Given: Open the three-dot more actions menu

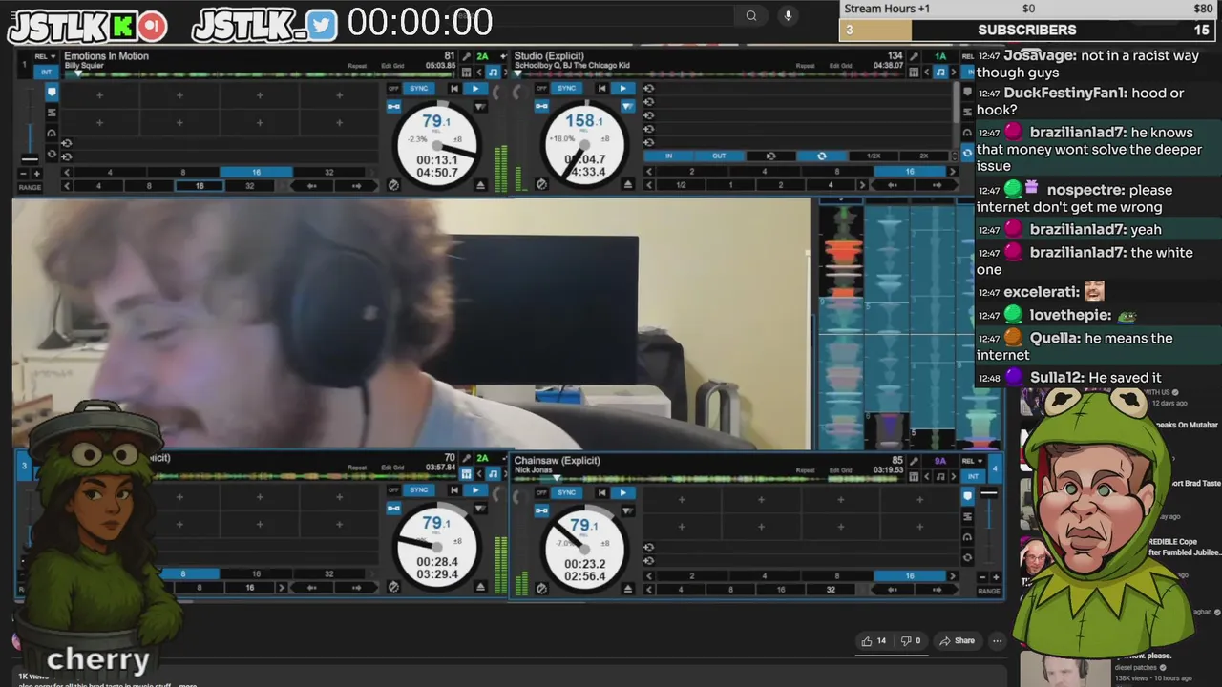Looking at the screenshot, I should point(997,641).
